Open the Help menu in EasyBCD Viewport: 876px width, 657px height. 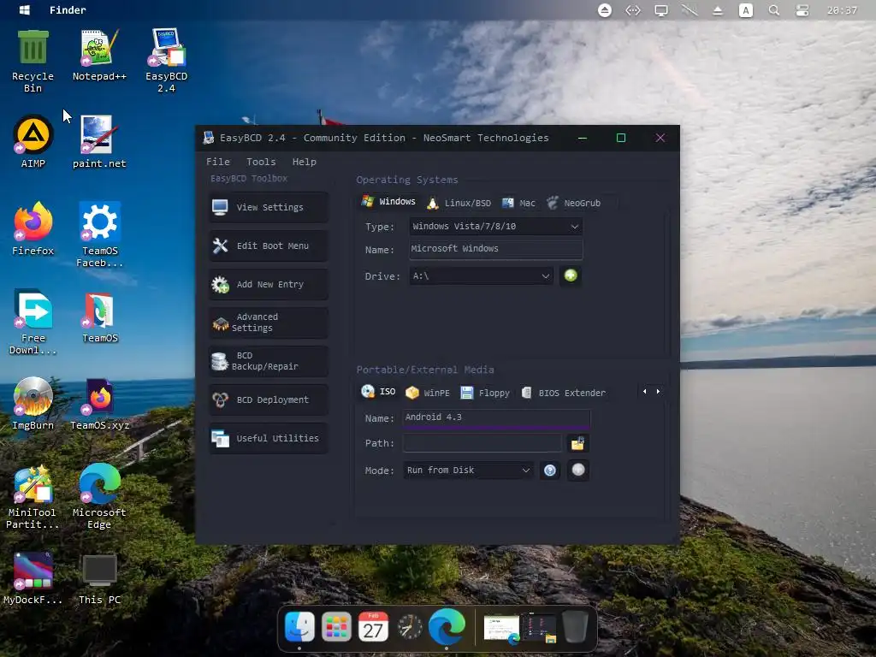click(x=304, y=162)
